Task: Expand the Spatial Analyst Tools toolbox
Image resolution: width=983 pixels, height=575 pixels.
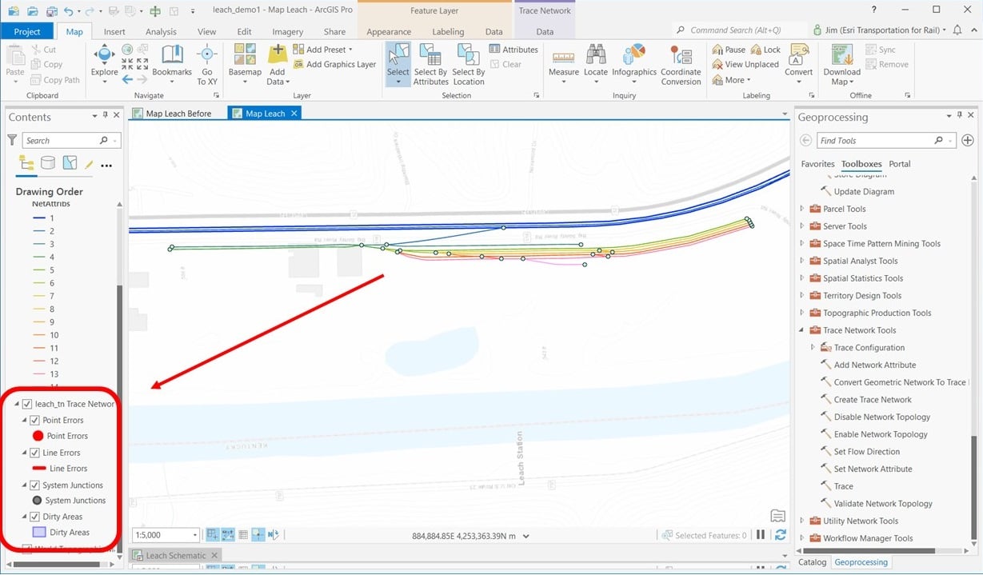Action: click(x=802, y=261)
